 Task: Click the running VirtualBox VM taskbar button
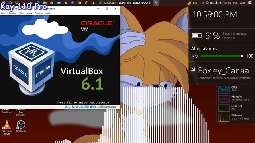(x=156, y=3)
